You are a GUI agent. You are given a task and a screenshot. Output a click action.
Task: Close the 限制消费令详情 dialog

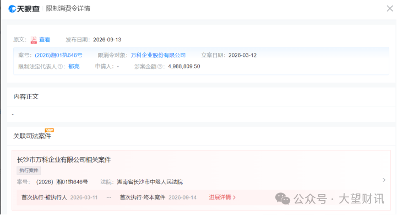[390, 8]
